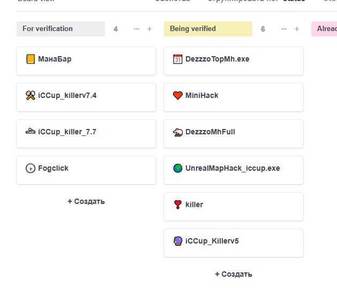
Task: Click the calendar icon on DezzzoTopMh.exe card
Action: pos(178,59)
